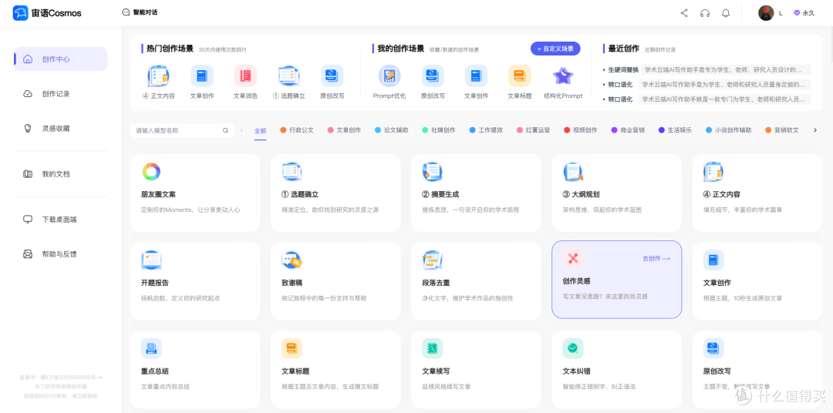
Task: Click the ④ 正文内容 card icon
Action: 713,171
